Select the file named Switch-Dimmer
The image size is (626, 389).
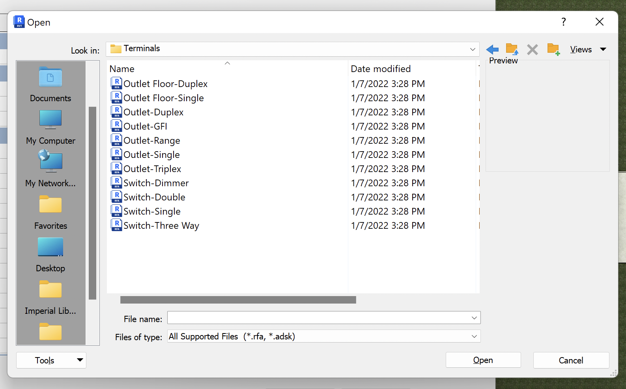click(156, 183)
